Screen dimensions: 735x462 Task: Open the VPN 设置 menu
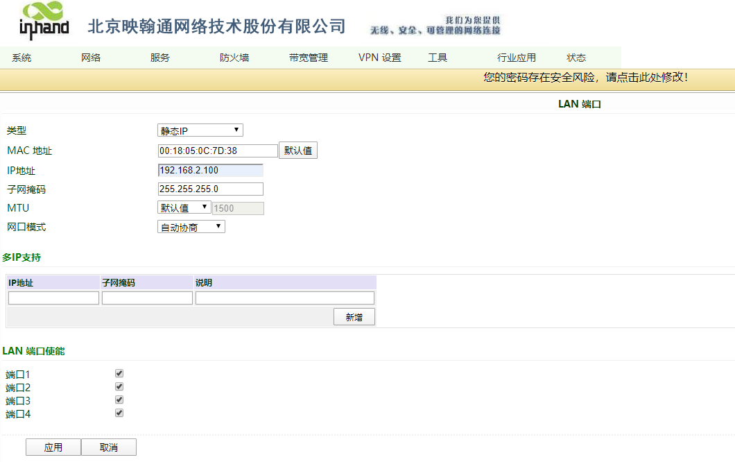coord(379,58)
